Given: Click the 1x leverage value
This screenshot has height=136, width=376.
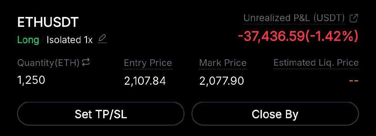Looking at the screenshot, I should 88,40.
